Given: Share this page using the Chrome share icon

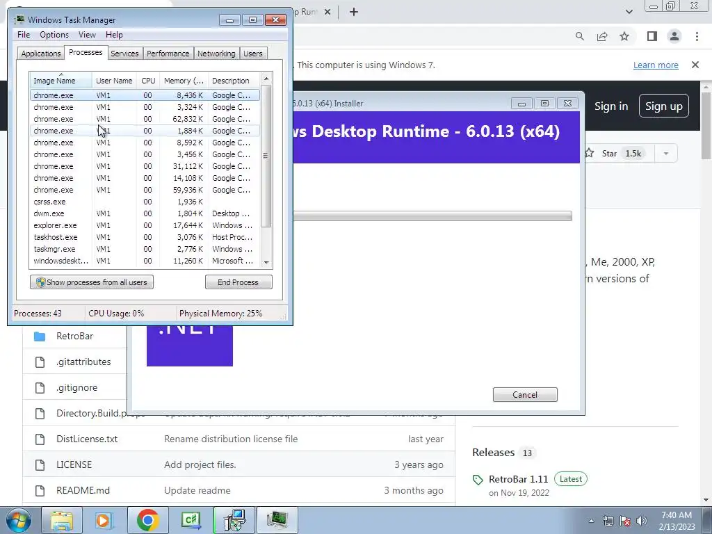Looking at the screenshot, I should pyautogui.click(x=602, y=36).
